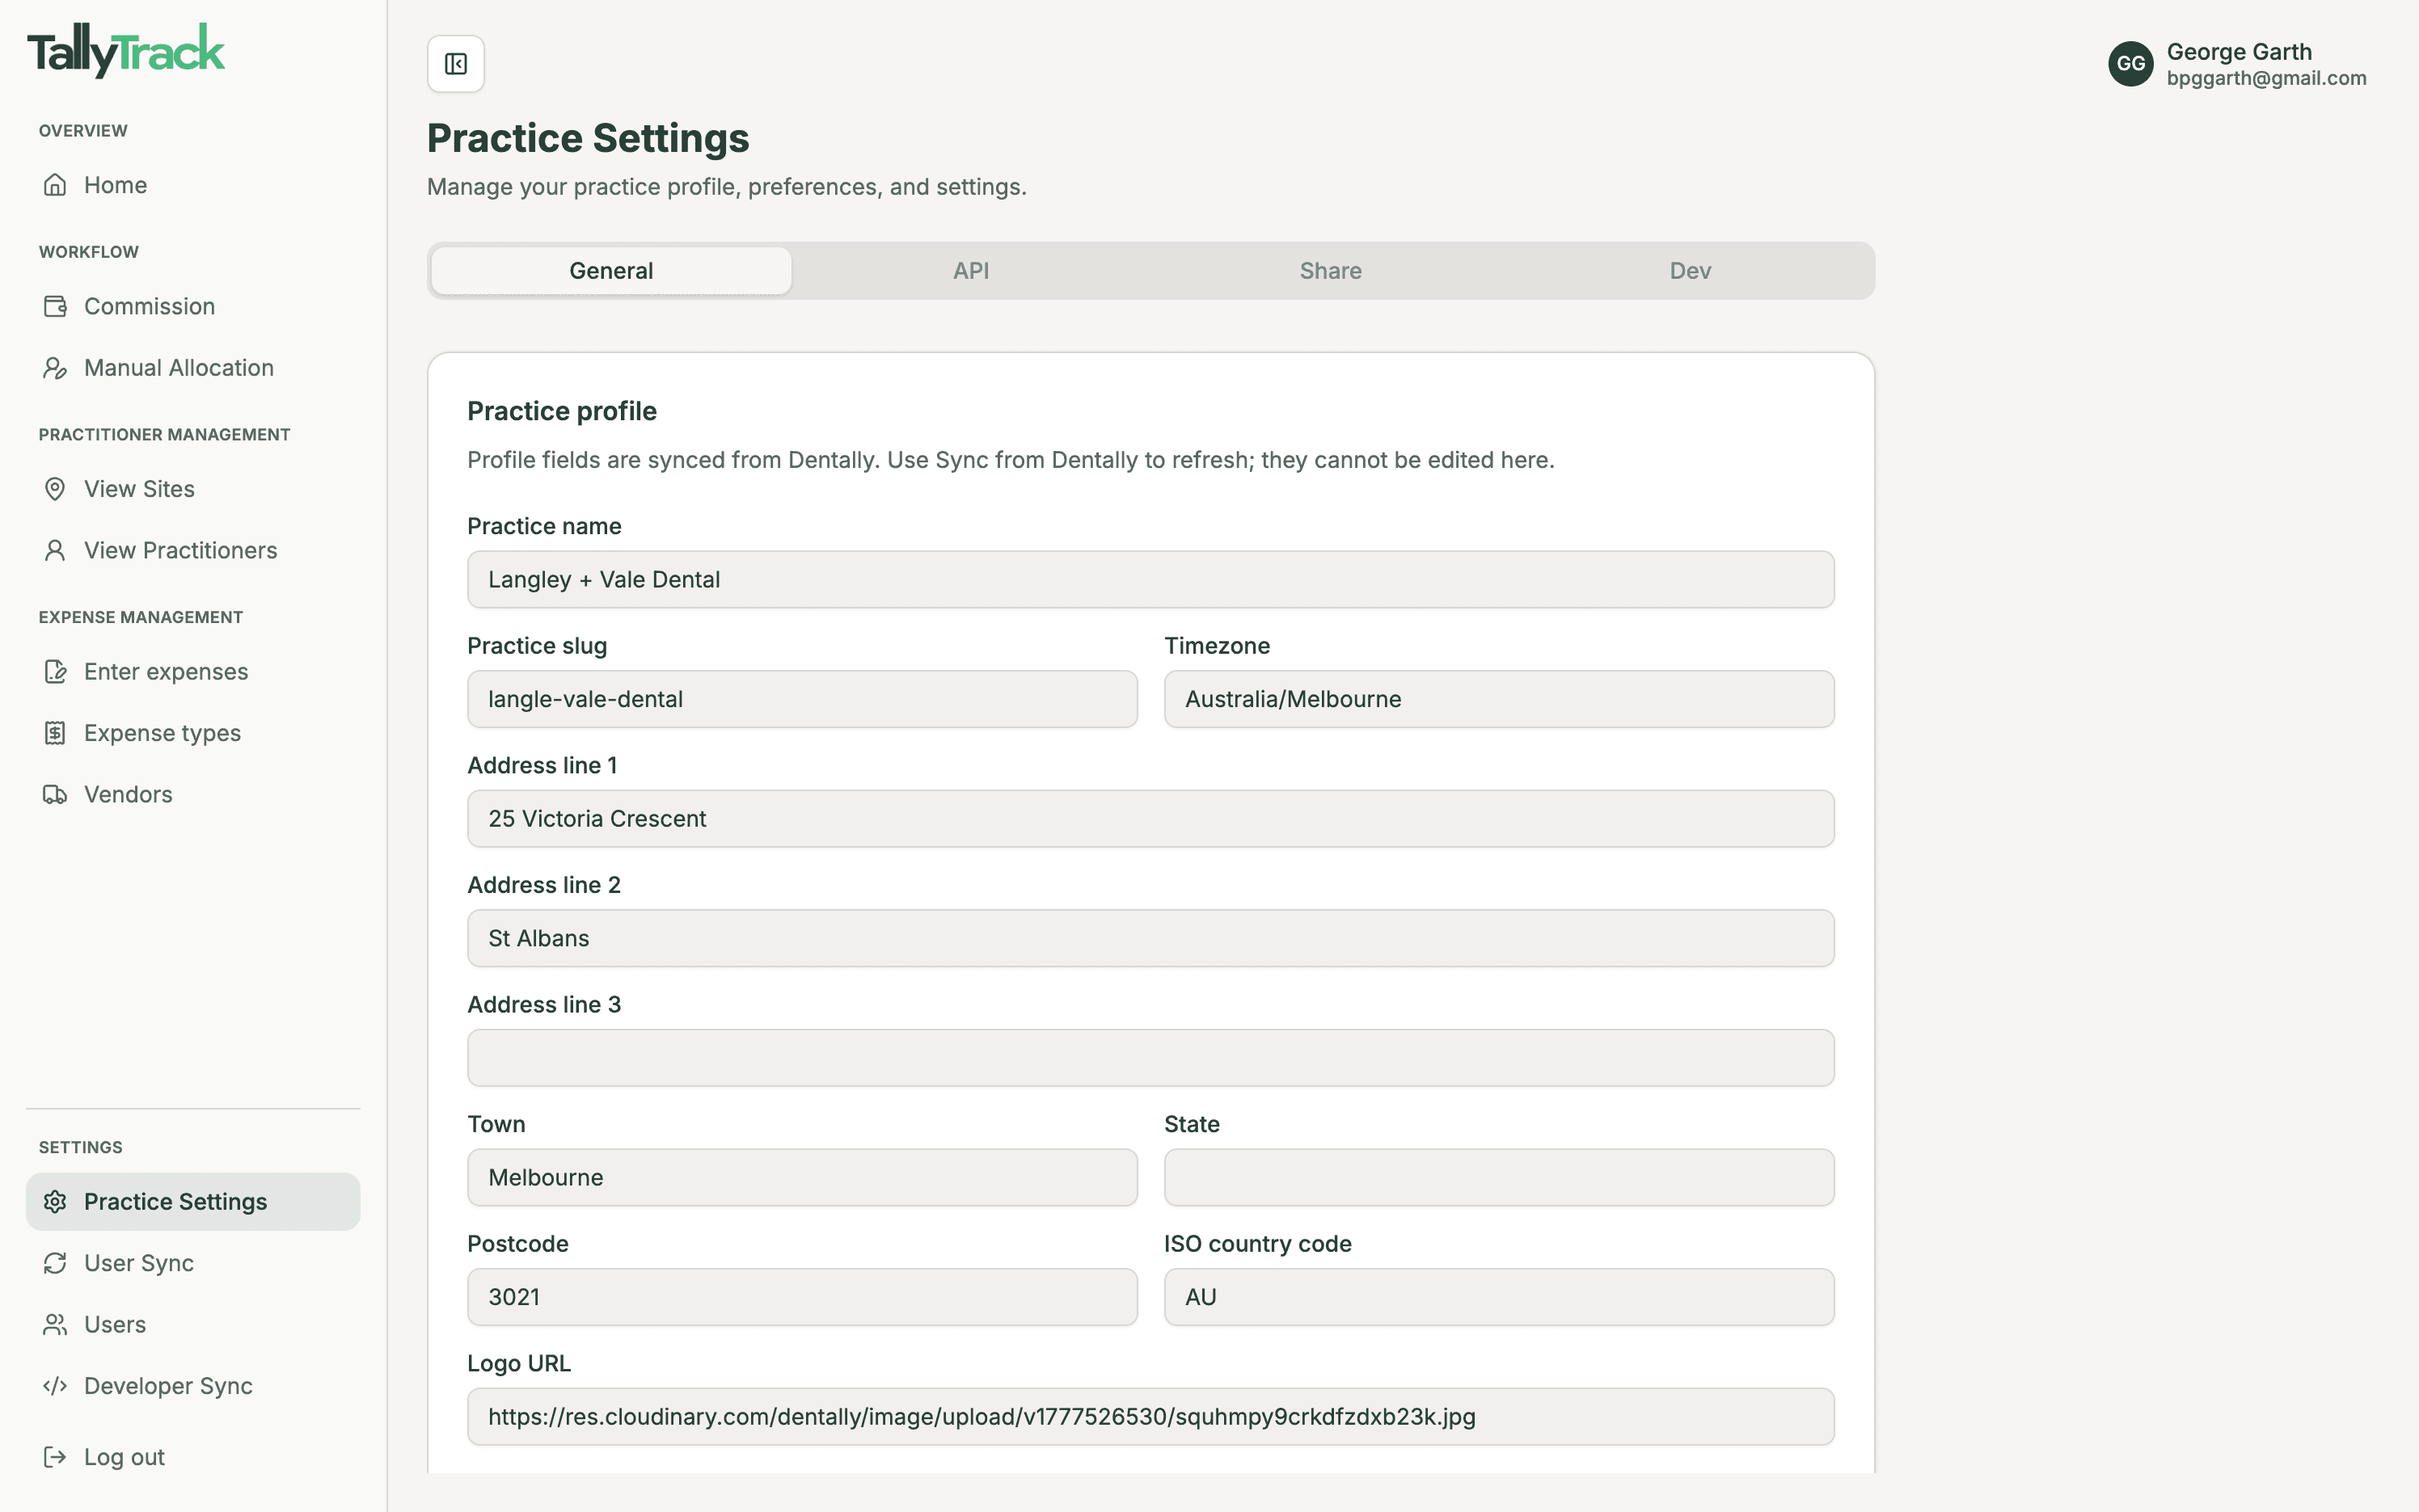Viewport: 2419px width, 1512px height.
Task: Click the Vendors truck icon
Action: 55,795
